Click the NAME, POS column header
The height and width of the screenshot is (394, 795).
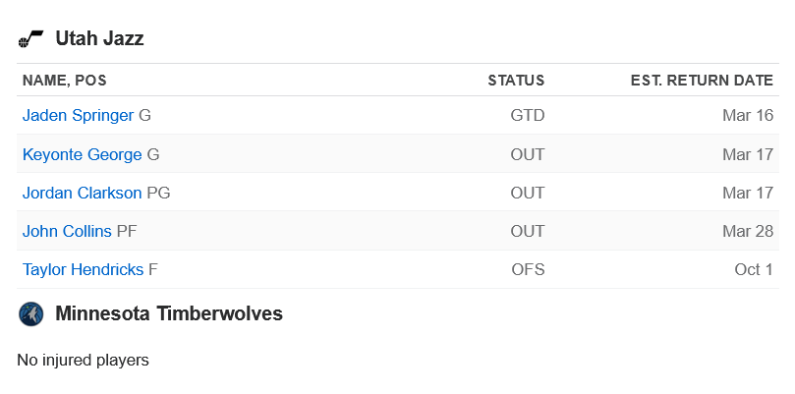coord(65,81)
